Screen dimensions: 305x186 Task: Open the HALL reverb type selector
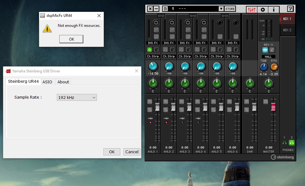268,57
